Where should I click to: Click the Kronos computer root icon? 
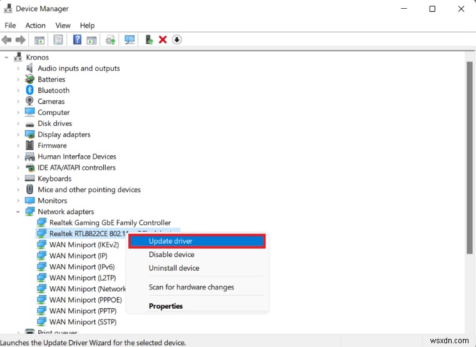click(x=18, y=57)
